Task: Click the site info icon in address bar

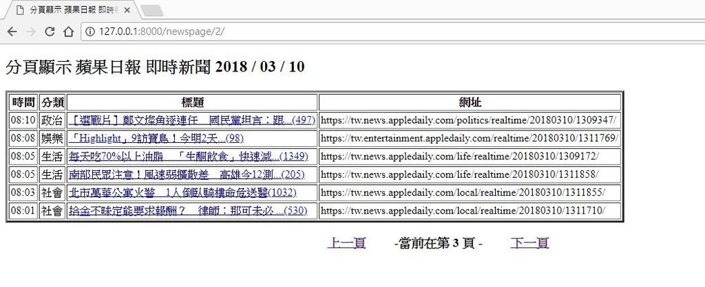Action: pos(90,32)
